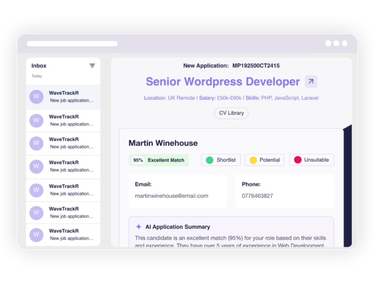Click the green Shortlist dot

(210, 160)
